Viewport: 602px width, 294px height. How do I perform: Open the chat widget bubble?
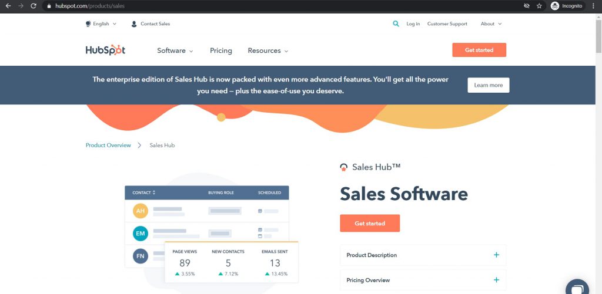point(578,288)
